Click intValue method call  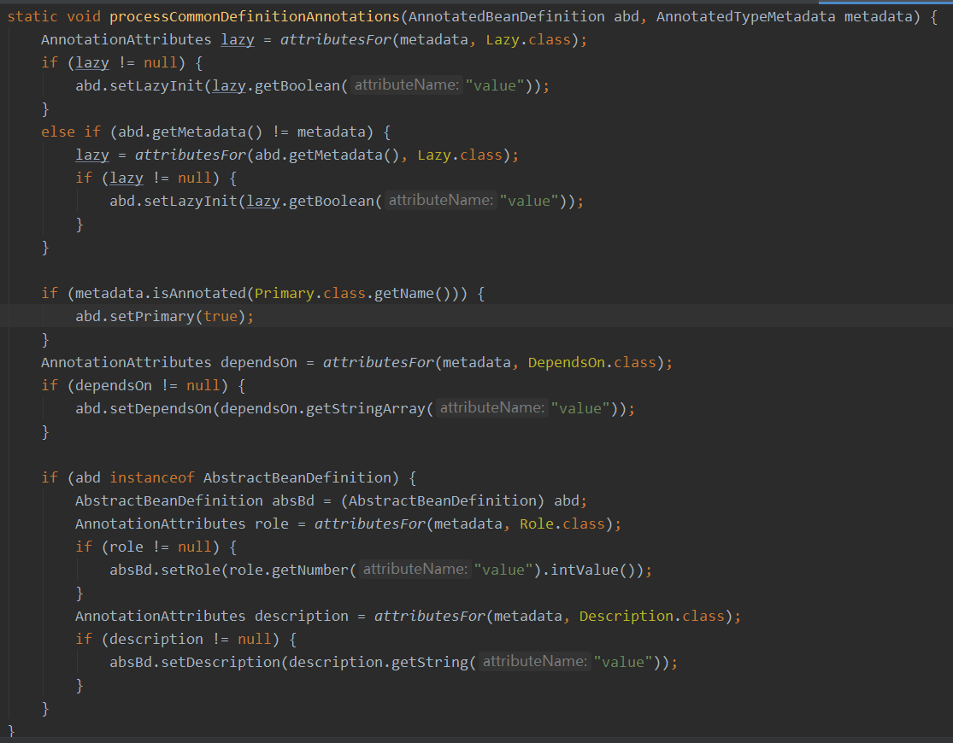pos(584,570)
